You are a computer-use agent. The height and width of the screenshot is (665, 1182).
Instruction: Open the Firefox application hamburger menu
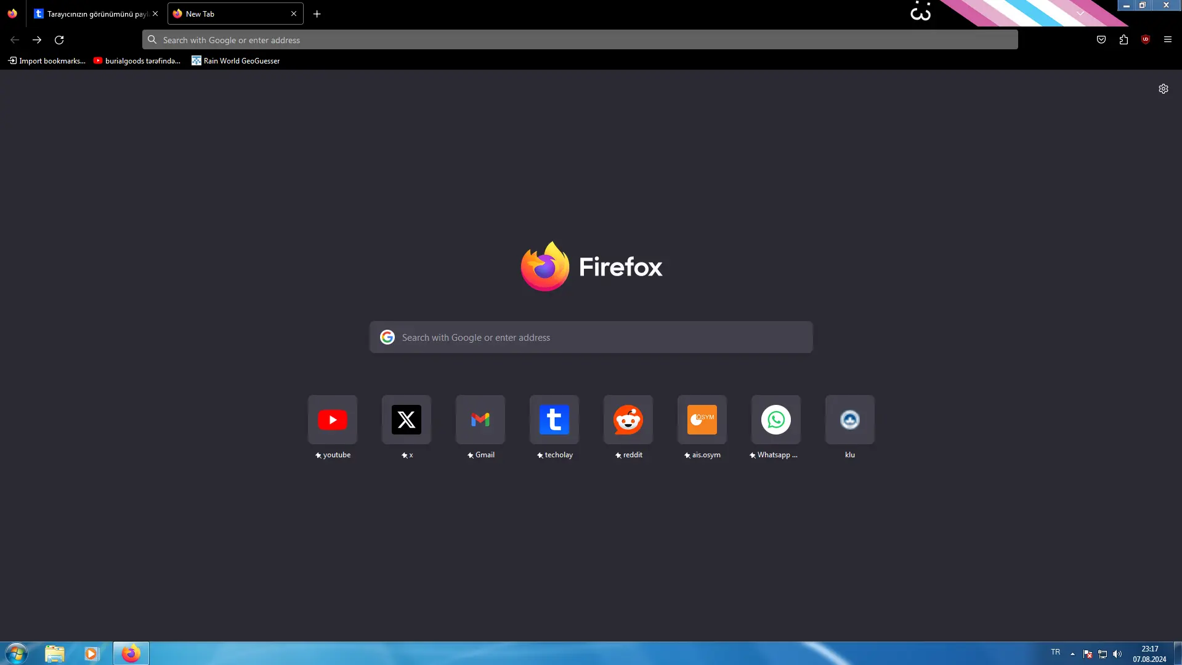(x=1167, y=39)
